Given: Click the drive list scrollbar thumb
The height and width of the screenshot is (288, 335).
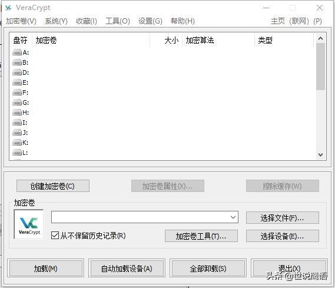Looking at the screenshot, I should coord(320,67).
